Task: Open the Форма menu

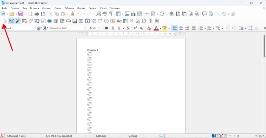Action: (81, 8)
